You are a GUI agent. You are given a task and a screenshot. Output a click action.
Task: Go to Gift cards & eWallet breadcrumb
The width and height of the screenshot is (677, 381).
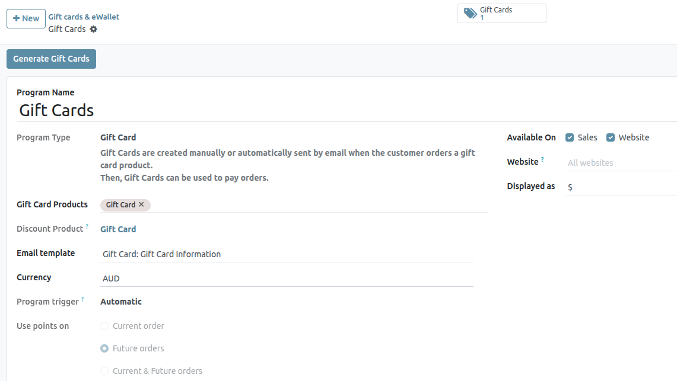click(84, 17)
